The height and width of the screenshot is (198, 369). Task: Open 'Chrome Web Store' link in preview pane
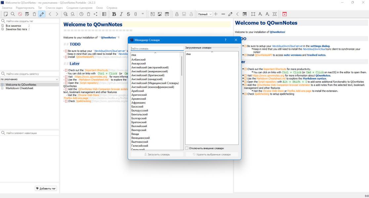(273, 91)
